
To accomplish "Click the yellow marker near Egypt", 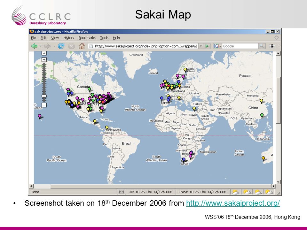I will [x=194, y=109].
